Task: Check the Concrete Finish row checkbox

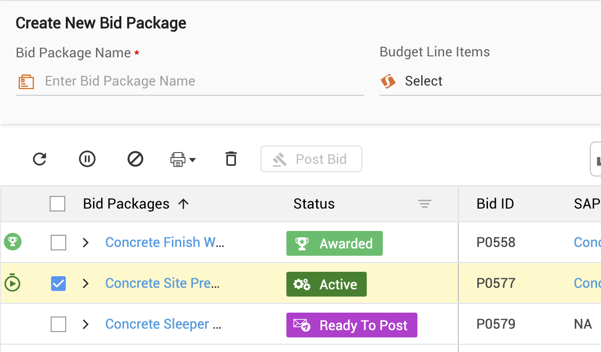Action: point(58,243)
